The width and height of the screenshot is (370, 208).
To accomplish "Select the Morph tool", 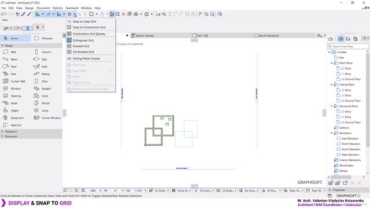I will (46, 103).
